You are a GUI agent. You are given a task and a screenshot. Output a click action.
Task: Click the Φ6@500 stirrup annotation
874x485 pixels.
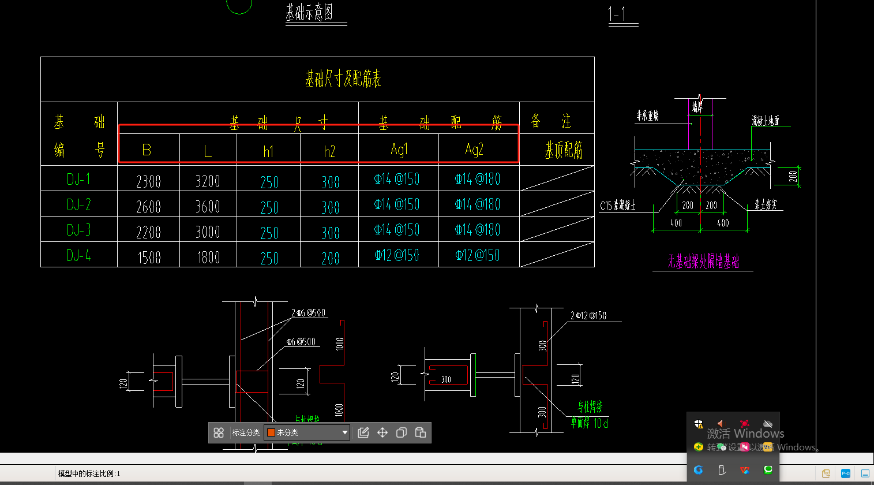pos(301,342)
